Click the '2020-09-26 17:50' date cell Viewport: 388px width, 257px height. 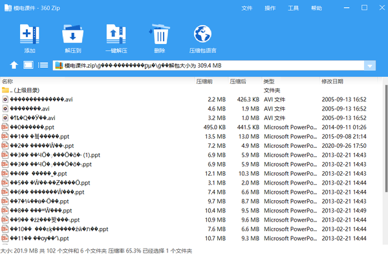pos(344,146)
